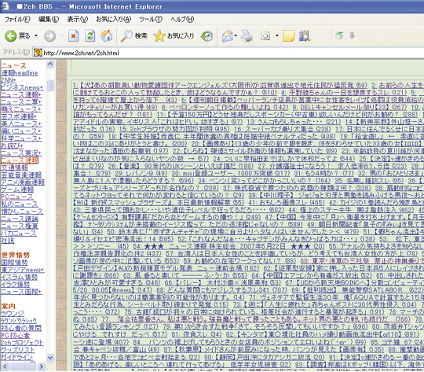The image size is (424, 372).
Task: Open the ヘルプ(H) menu
Action: click(x=182, y=19)
